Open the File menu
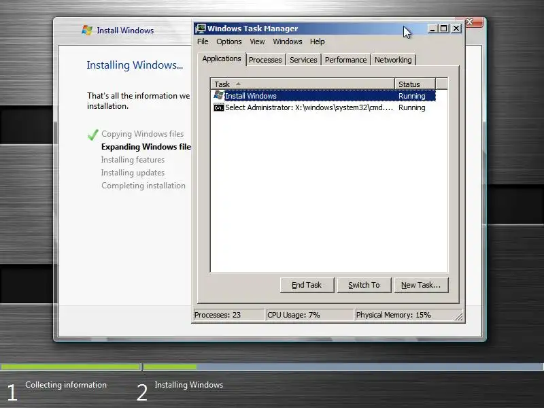Screen dimensions: 544x408 click(203, 41)
